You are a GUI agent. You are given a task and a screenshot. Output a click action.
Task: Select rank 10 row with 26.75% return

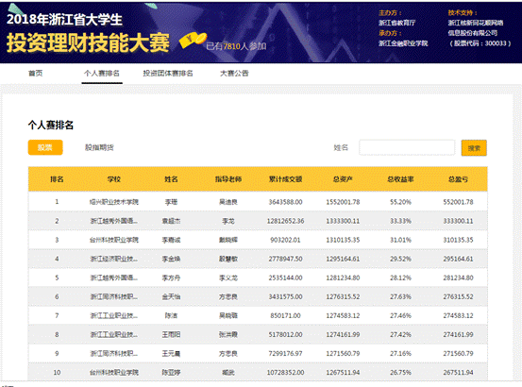click(258, 372)
